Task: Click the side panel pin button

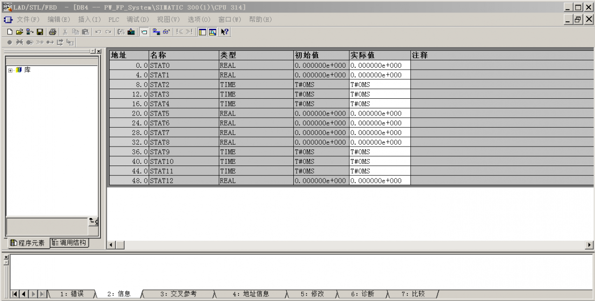Action: coord(93,51)
